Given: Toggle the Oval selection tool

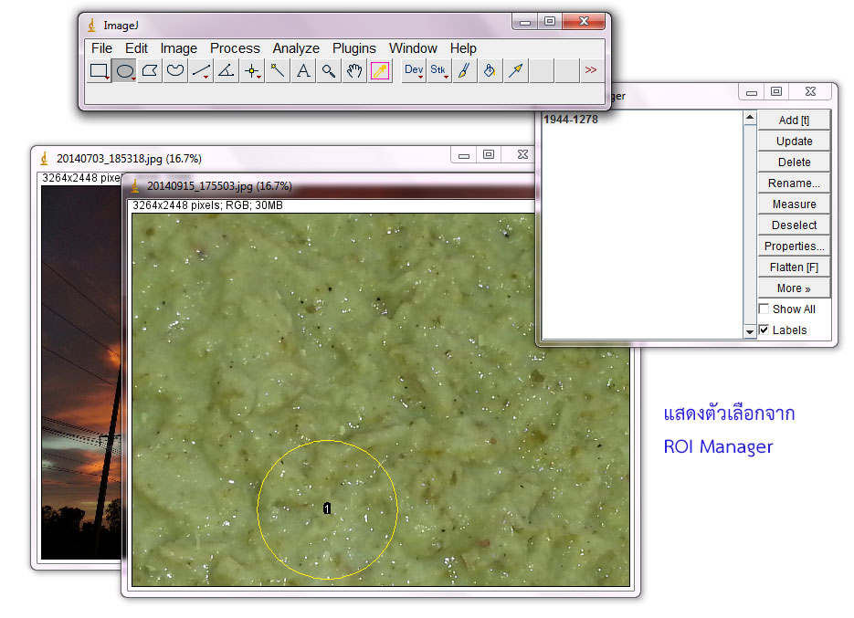Looking at the screenshot, I should 124,70.
